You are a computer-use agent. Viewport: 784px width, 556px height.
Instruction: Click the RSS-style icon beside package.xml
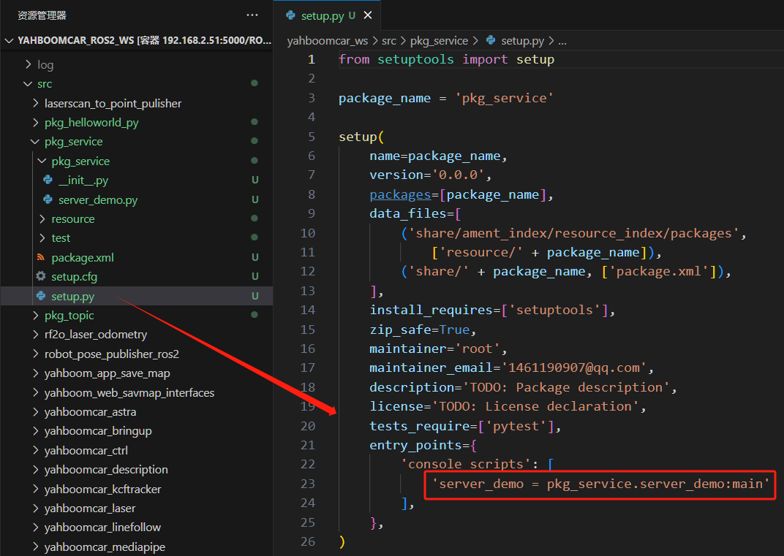pos(41,257)
